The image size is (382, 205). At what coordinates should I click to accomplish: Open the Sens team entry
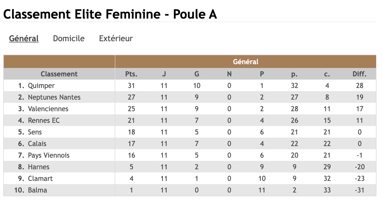click(35, 132)
